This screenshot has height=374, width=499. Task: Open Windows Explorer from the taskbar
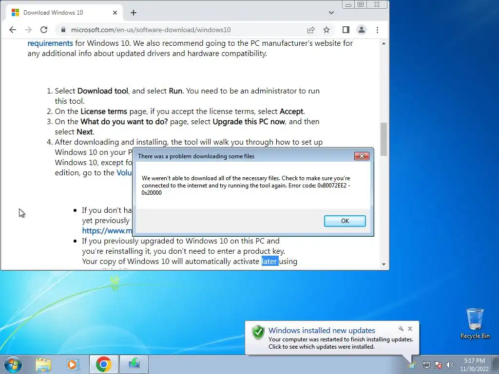[x=43, y=364]
